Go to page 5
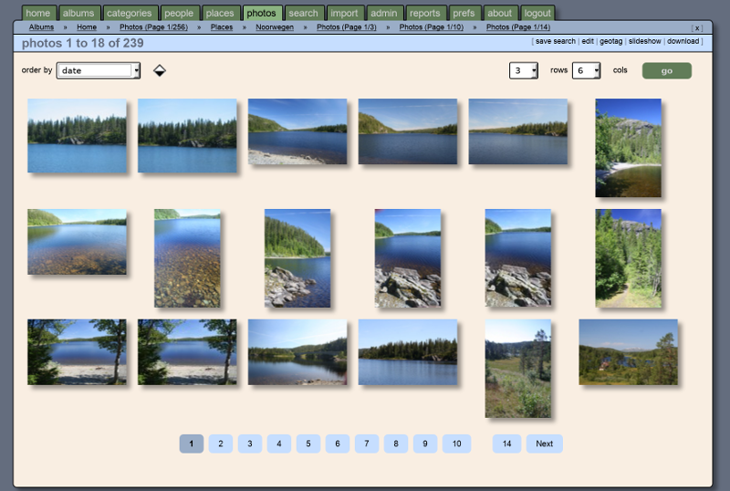730x491 pixels. click(x=308, y=444)
